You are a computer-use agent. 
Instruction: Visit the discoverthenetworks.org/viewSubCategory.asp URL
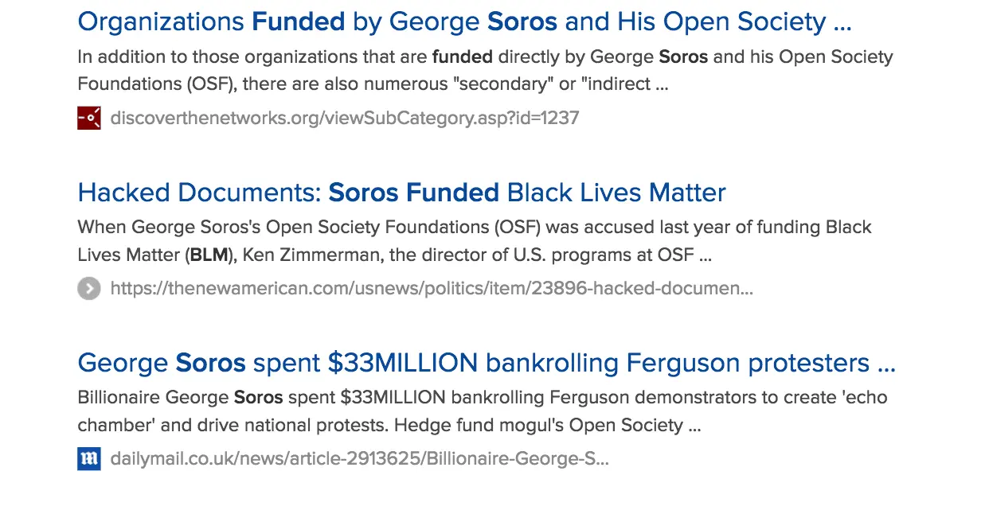[x=344, y=119]
